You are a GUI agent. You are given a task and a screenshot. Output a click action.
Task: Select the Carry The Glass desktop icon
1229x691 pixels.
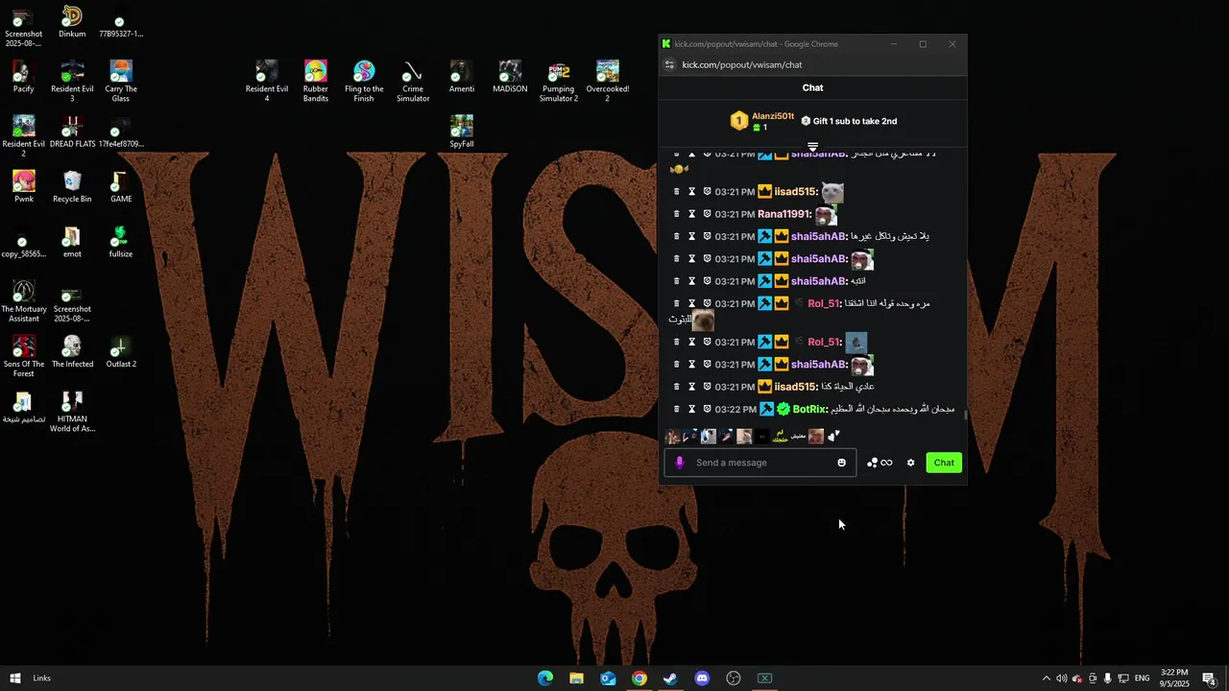(x=121, y=82)
